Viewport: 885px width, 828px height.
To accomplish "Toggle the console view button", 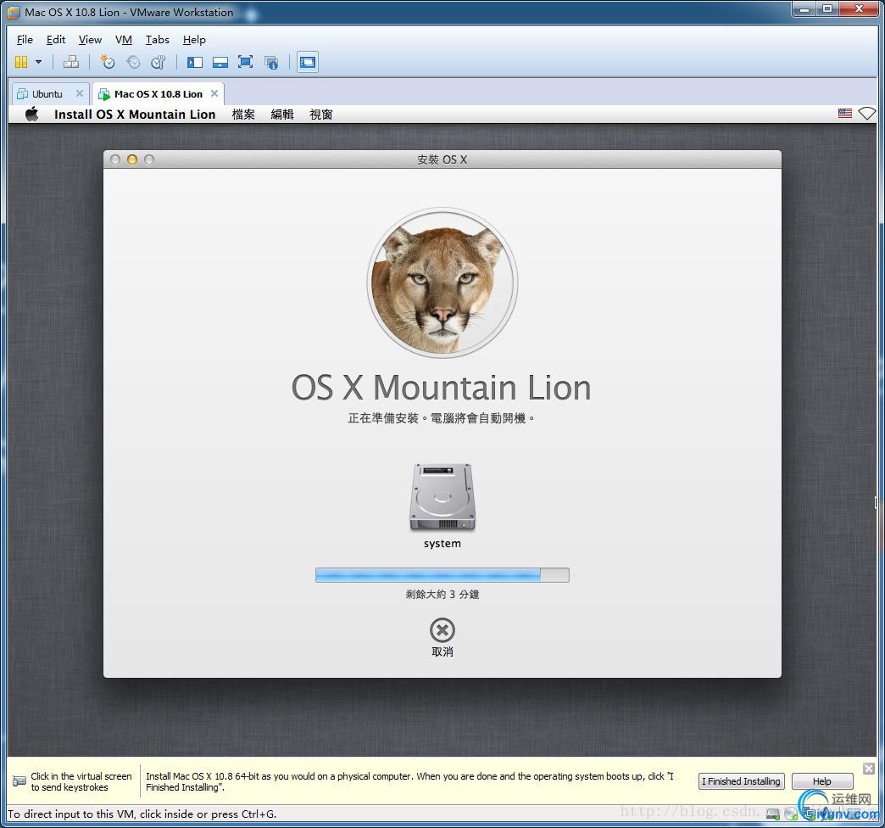I will [x=308, y=62].
